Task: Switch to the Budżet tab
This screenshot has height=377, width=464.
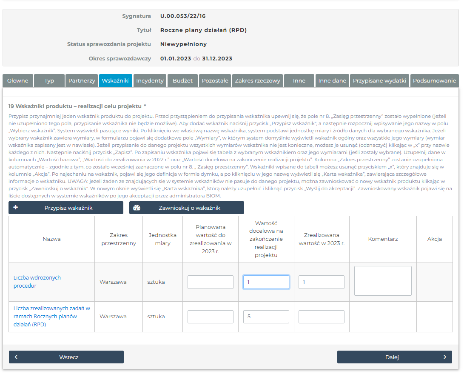Action: pyautogui.click(x=182, y=80)
